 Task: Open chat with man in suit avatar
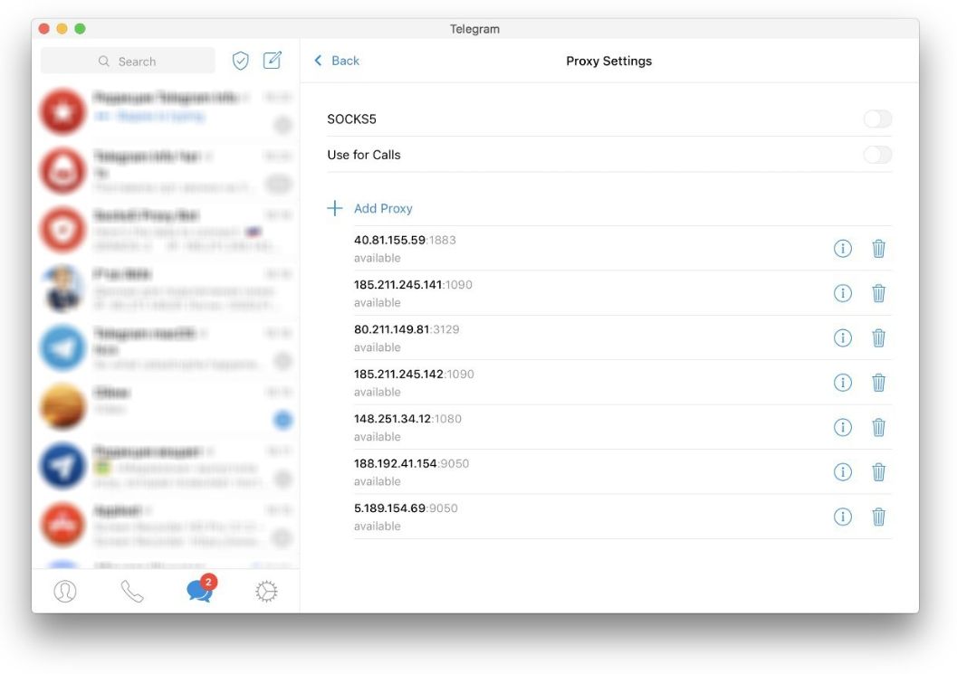click(166, 290)
